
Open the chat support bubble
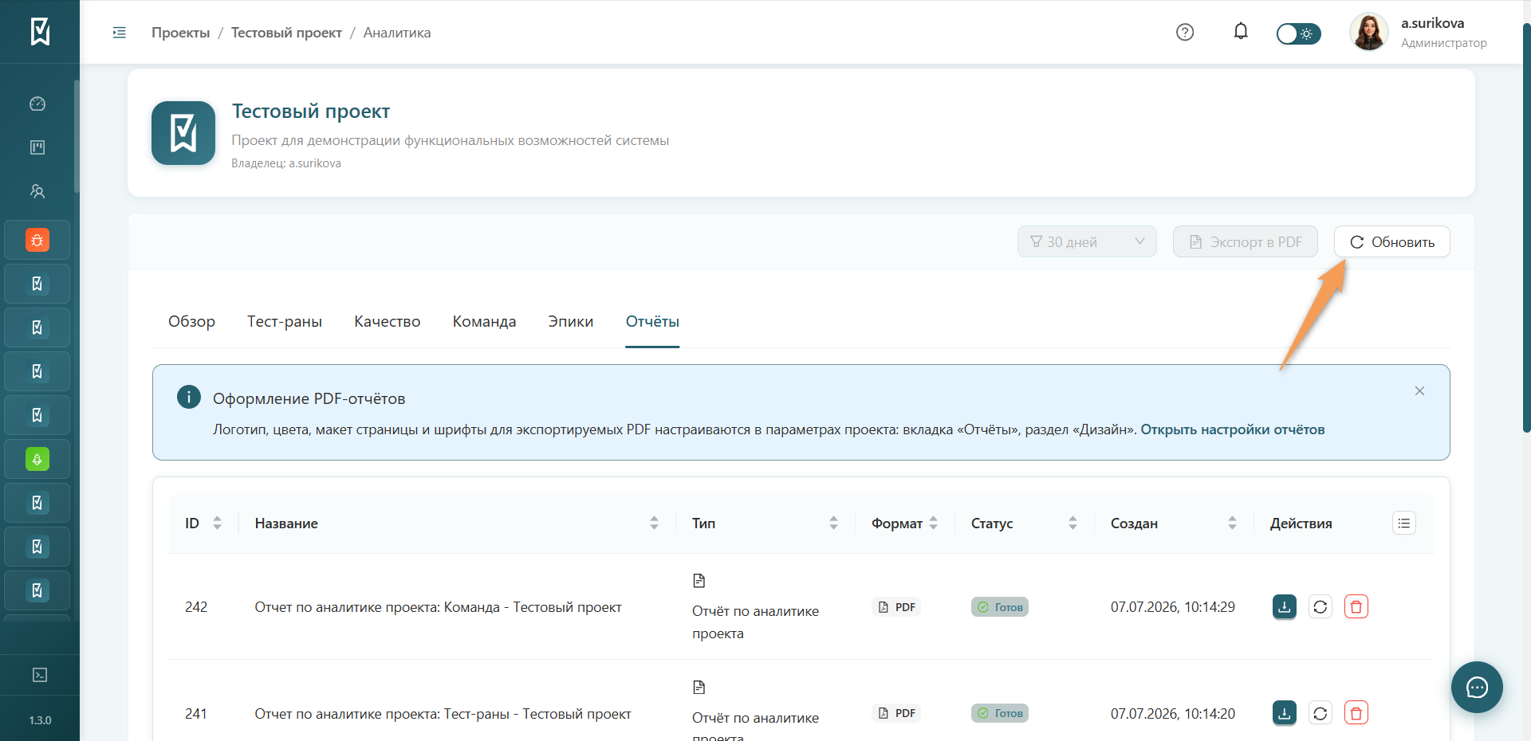pyautogui.click(x=1477, y=687)
